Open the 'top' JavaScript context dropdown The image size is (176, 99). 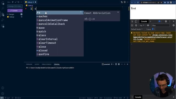coord(142,25)
